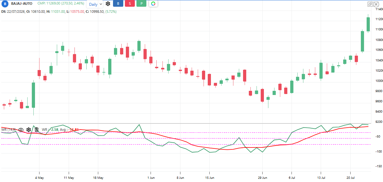Image resolution: width=383 pixels, height=182 pixels.
Task: Click the 10000 price axis label
Action: 379,81
